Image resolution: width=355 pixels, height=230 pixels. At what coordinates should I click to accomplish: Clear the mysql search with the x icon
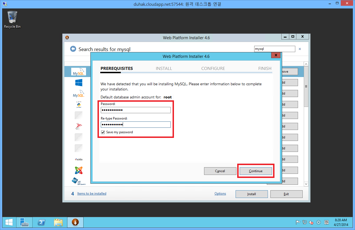[x=300, y=49]
